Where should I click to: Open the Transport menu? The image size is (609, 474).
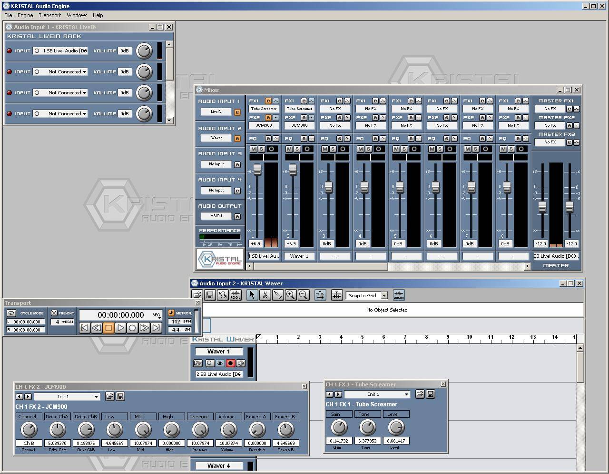pos(50,15)
